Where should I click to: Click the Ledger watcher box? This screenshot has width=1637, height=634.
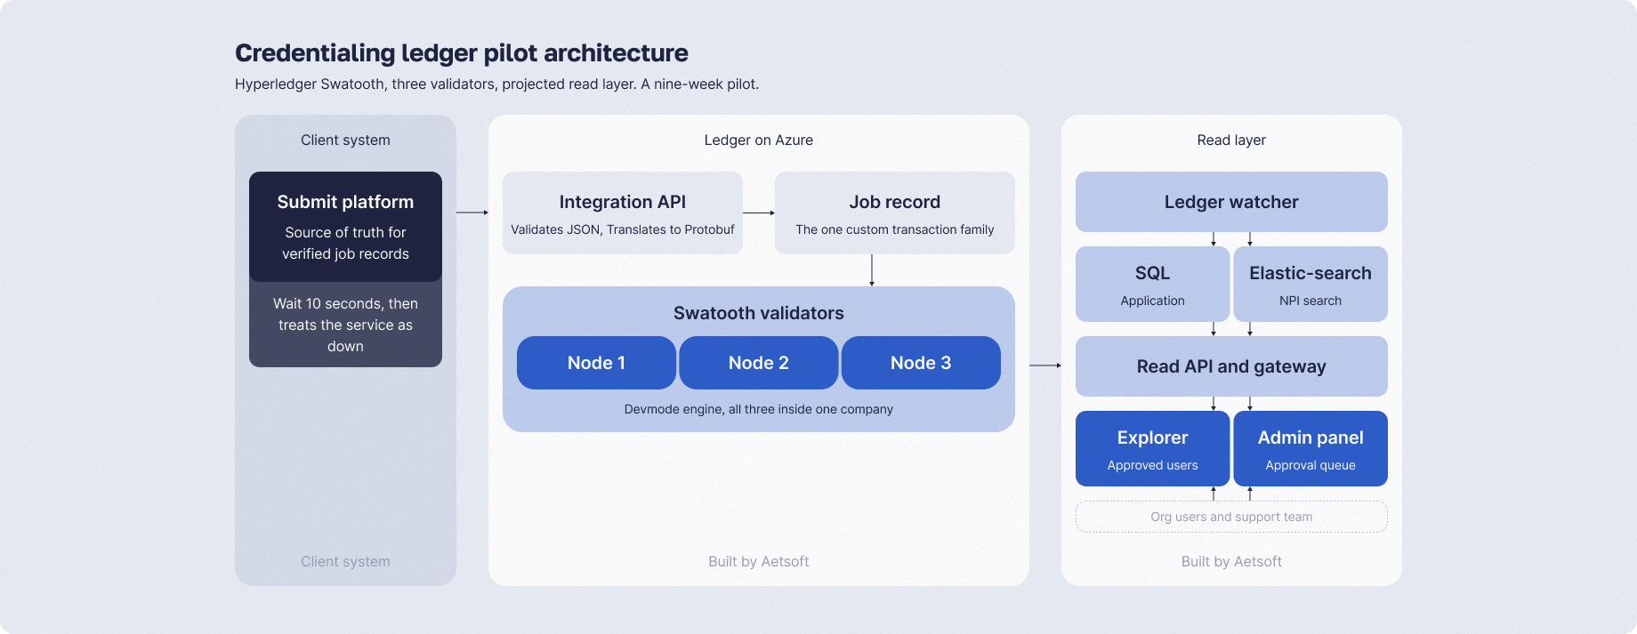pyautogui.click(x=1231, y=202)
